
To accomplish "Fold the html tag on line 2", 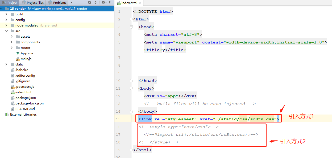I will click(131, 19).
